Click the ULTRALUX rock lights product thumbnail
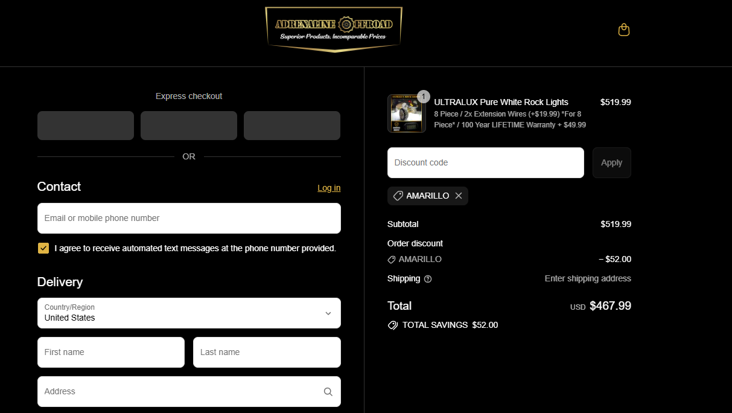 click(407, 114)
